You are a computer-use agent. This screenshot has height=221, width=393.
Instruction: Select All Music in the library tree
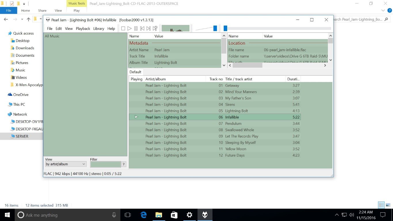point(52,36)
